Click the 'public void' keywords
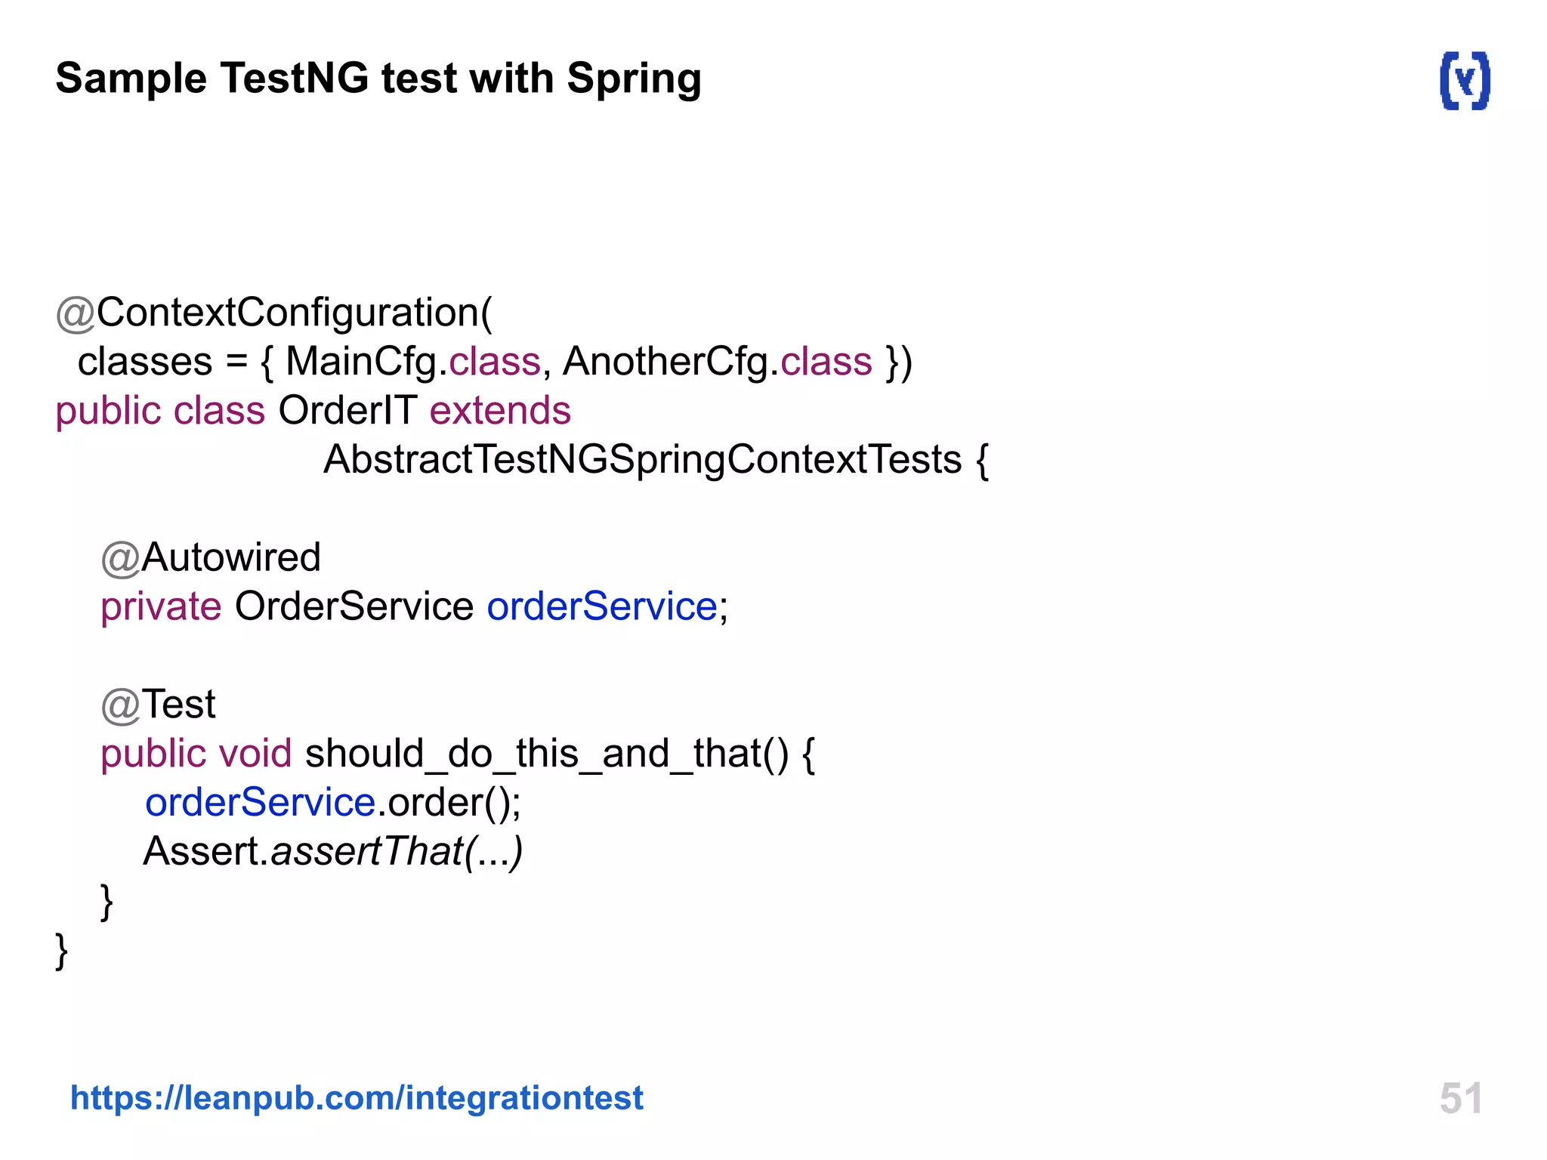This screenshot has height=1160, width=1547. [196, 754]
